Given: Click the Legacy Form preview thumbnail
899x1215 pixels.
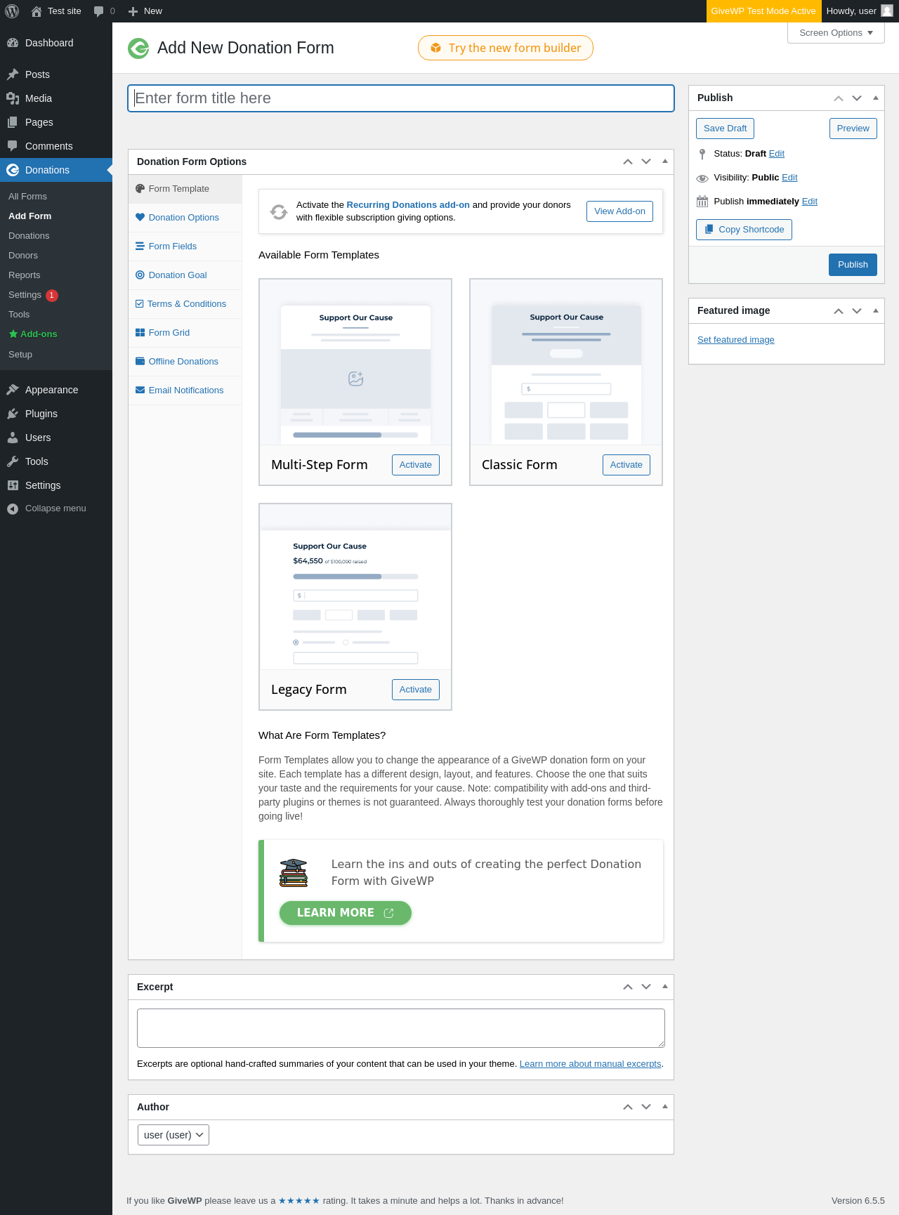Looking at the screenshot, I should coord(355,587).
